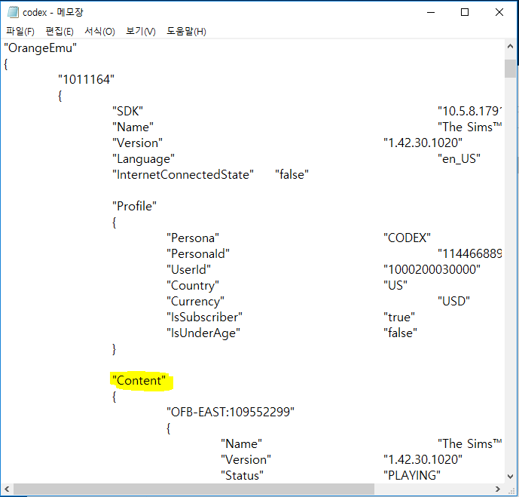Click the "1011164" text
This screenshot has width=519, height=497.
[x=86, y=79]
